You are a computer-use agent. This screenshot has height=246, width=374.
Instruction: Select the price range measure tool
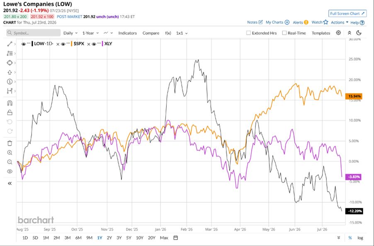[x=10, y=91]
